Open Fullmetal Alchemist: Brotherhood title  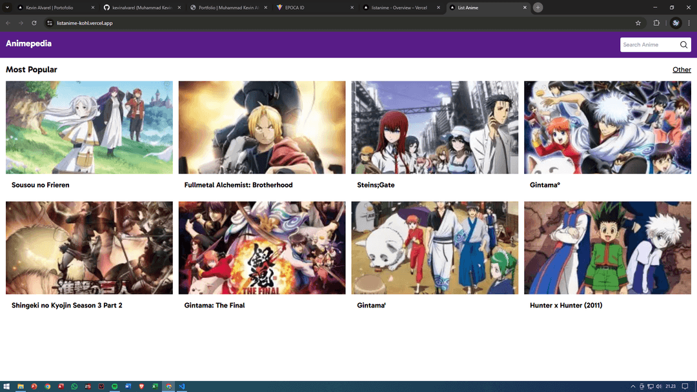pos(238,185)
